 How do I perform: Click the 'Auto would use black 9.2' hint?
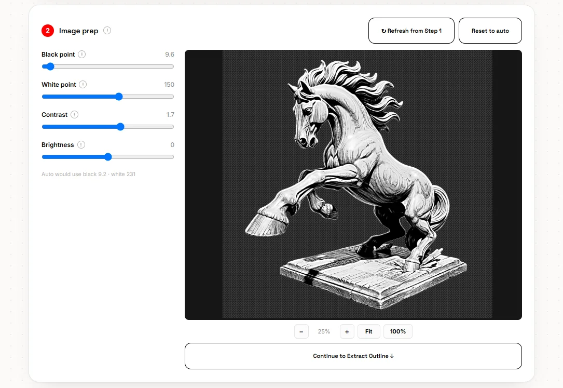pyautogui.click(x=88, y=174)
